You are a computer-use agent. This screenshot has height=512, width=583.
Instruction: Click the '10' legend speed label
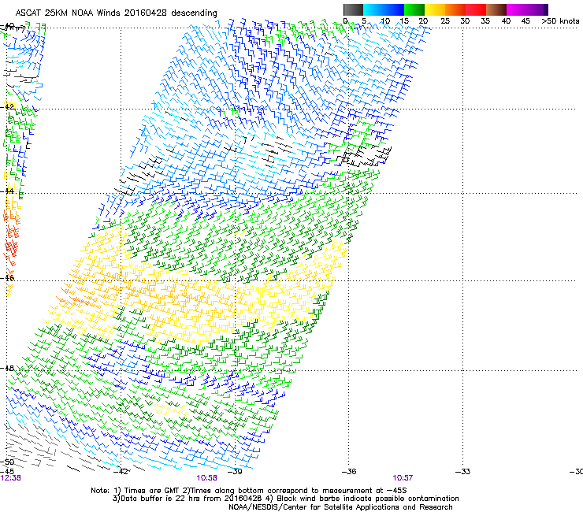[385, 21]
